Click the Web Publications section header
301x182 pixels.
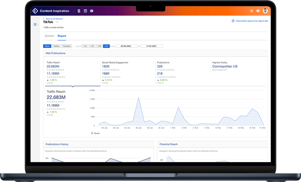(55, 53)
